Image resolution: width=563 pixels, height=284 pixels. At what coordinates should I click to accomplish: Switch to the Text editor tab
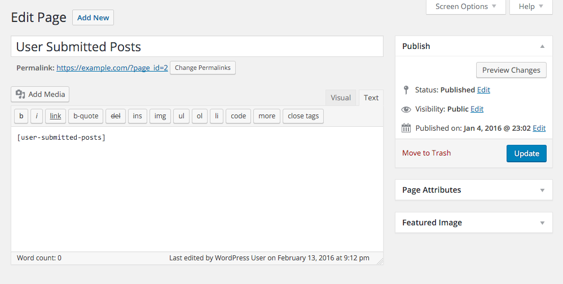click(x=371, y=97)
